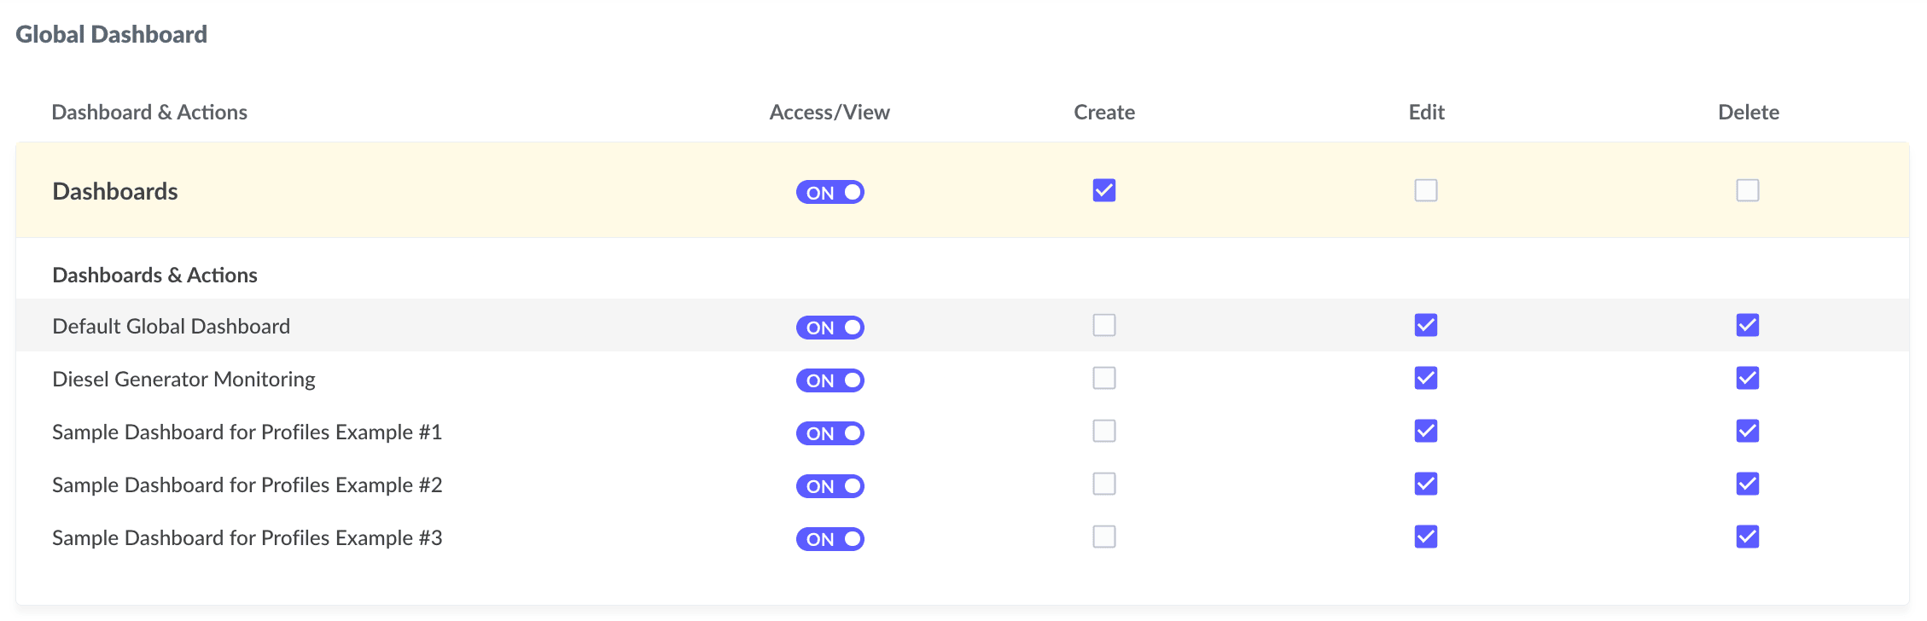1927x621 pixels.
Task: Check Create for Default Global Dashboard
Action: (1104, 325)
